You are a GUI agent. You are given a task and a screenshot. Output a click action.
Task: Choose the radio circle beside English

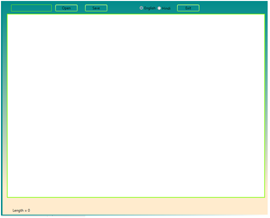(x=141, y=8)
